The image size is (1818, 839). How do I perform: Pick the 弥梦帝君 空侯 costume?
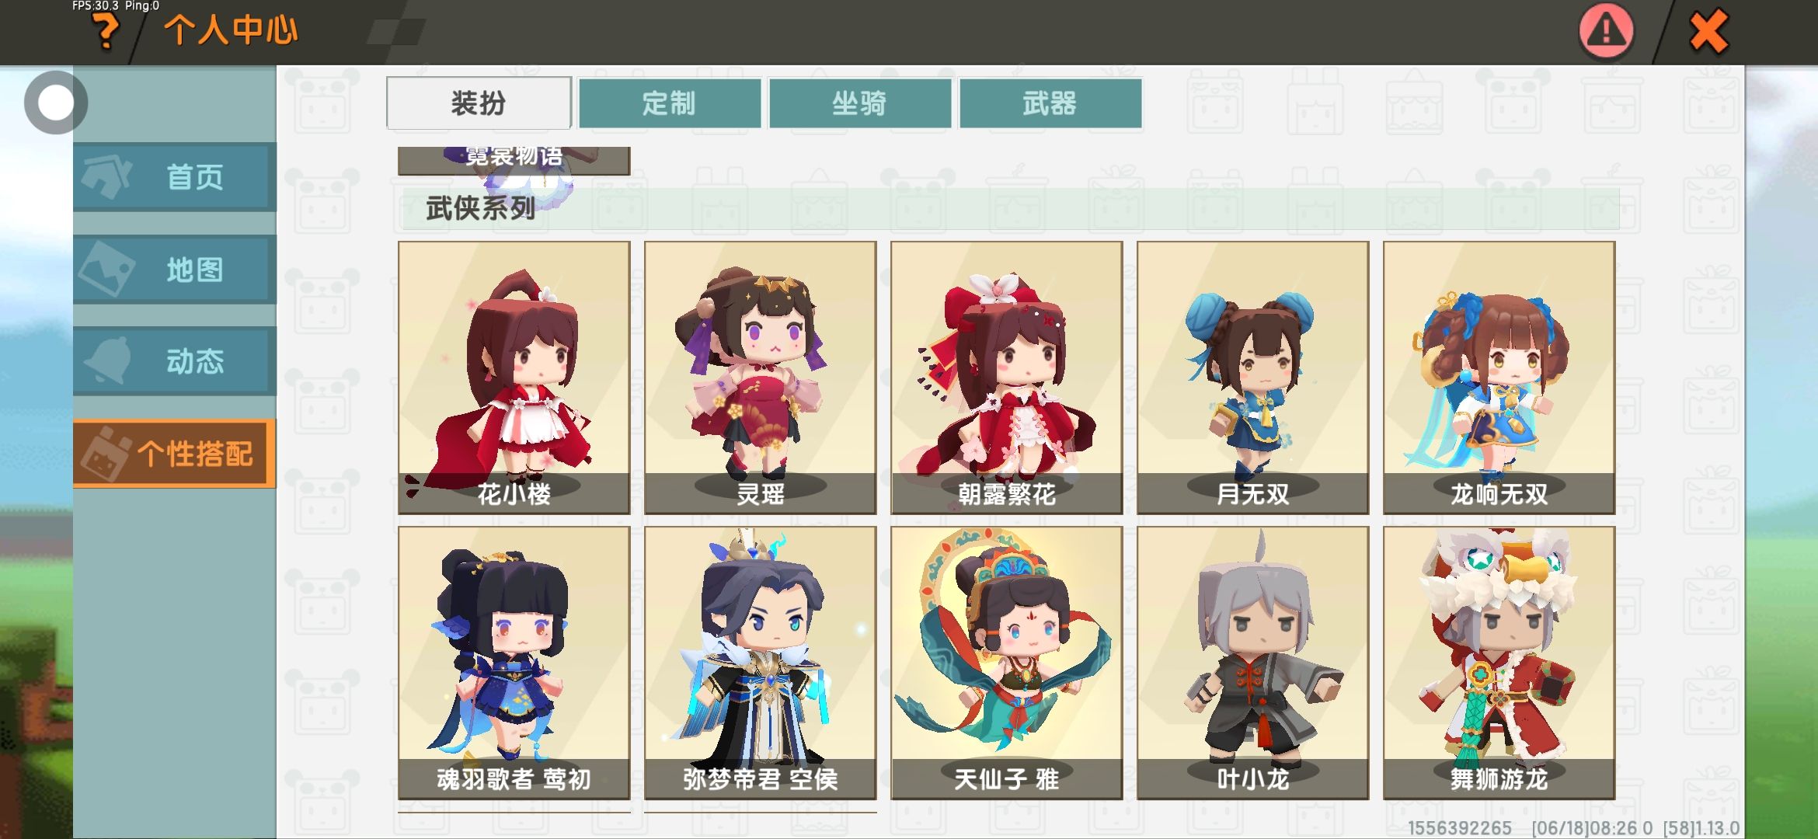pyautogui.click(x=760, y=663)
